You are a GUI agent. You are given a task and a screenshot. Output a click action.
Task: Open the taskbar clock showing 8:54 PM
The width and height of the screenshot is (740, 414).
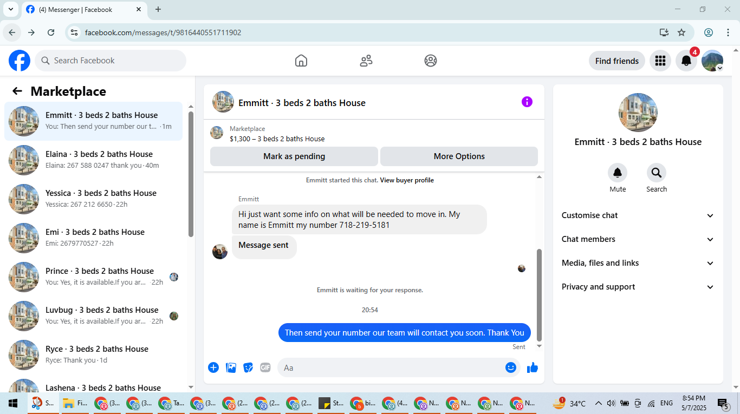coord(694,403)
